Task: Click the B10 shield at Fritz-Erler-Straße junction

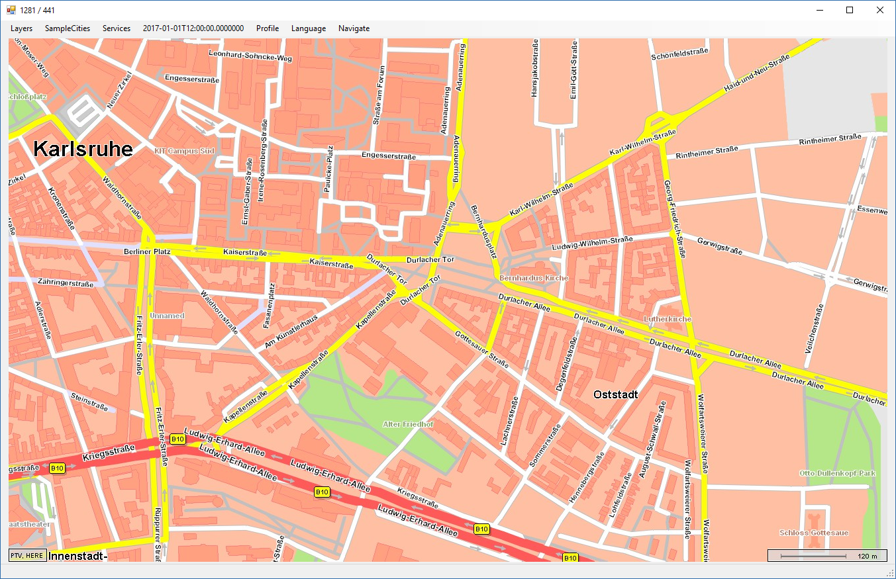Action: (x=177, y=439)
